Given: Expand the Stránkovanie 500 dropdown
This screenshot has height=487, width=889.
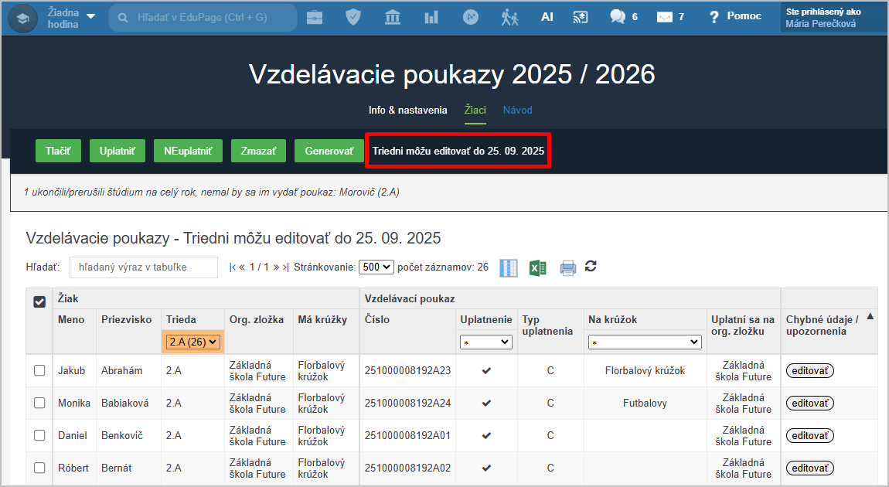Looking at the screenshot, I should click(x=377, y=267).
